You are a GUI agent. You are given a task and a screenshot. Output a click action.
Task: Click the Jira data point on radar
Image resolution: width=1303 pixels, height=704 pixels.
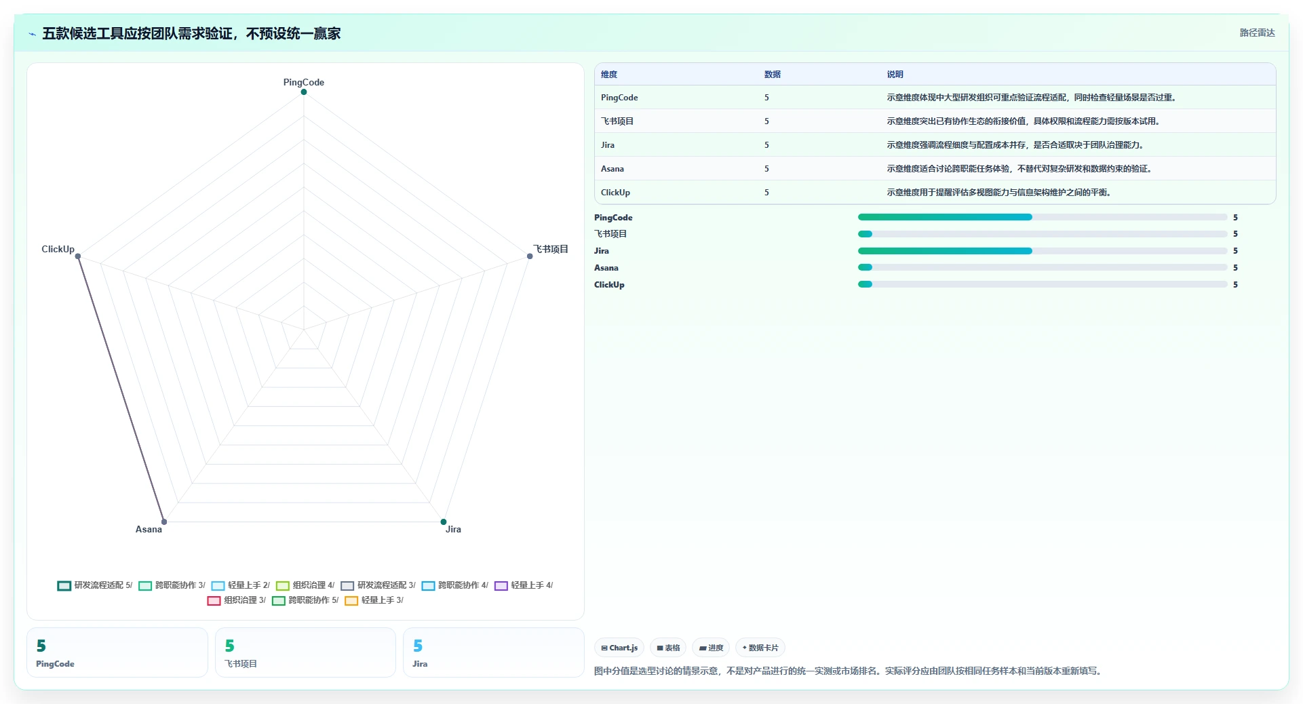point(444,522)
